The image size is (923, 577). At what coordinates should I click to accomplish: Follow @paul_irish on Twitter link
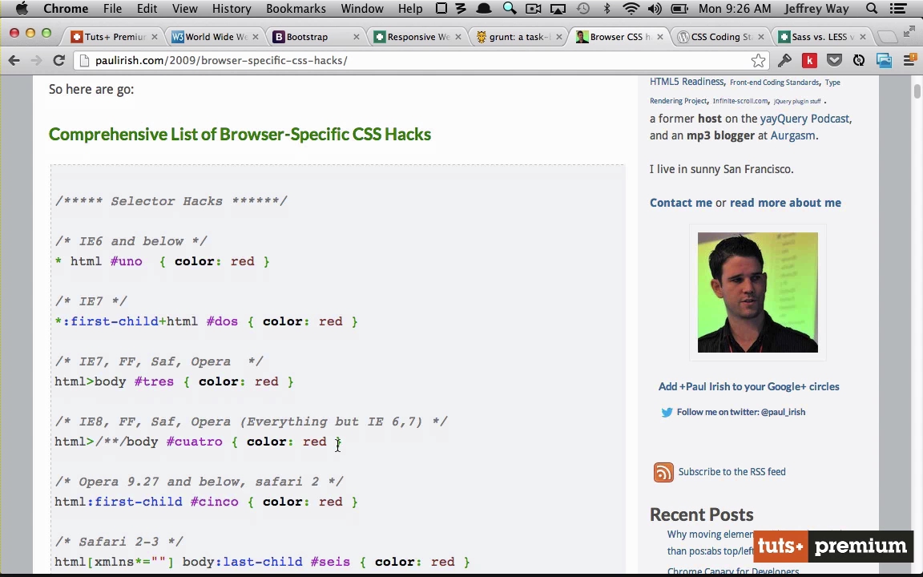740,412
